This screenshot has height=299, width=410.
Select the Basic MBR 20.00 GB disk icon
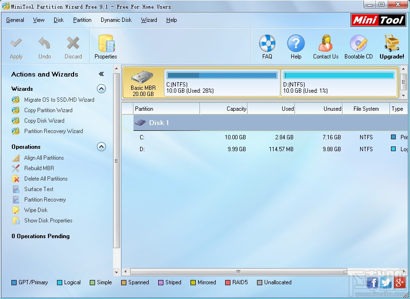(143, 77)
